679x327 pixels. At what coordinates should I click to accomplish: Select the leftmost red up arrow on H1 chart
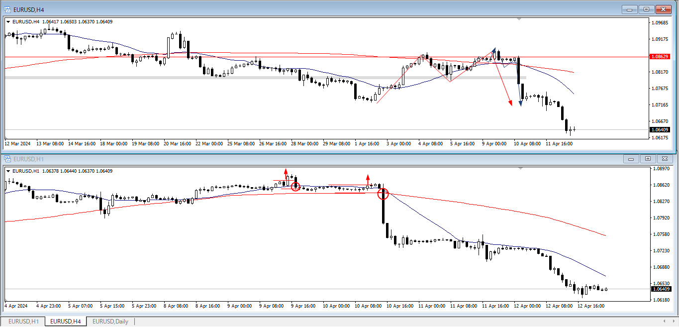286,173
